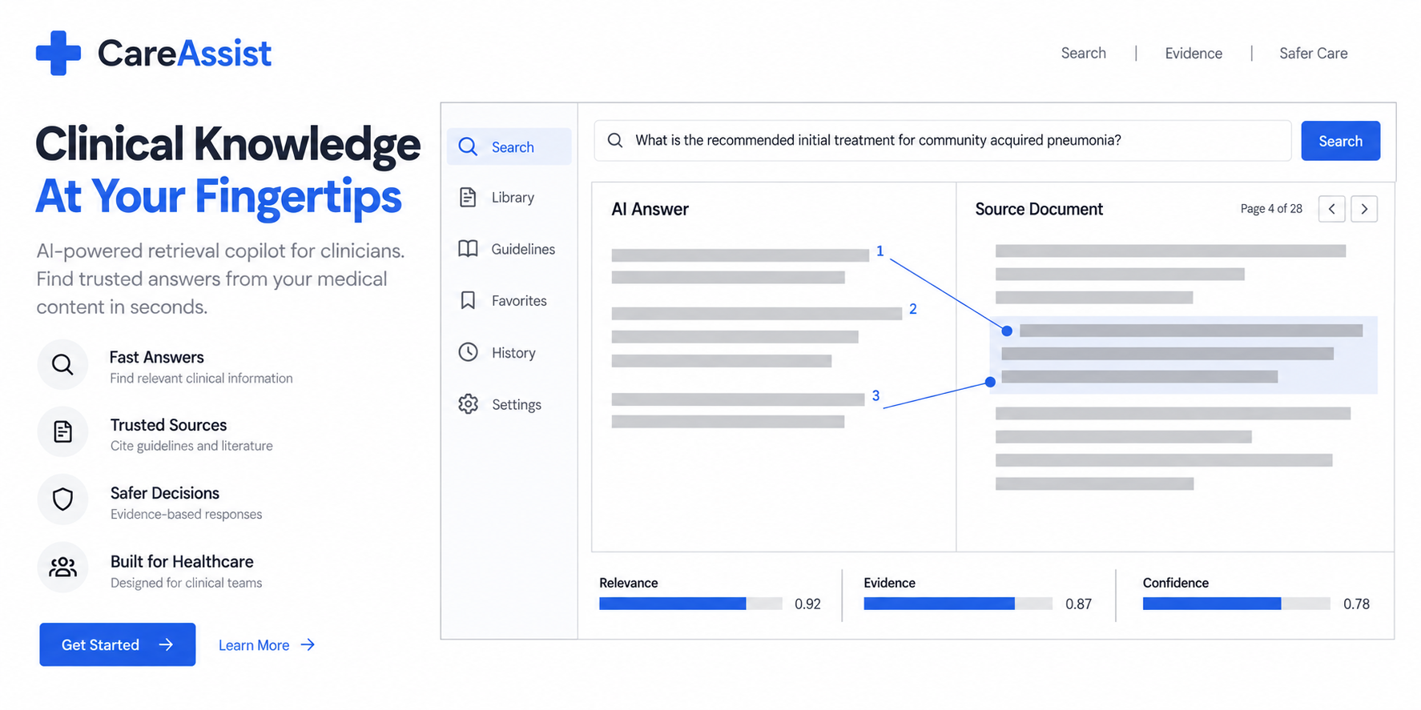Follow the Learn More link
Viewport: 1421px width, 710px height.
click(267, 645)
